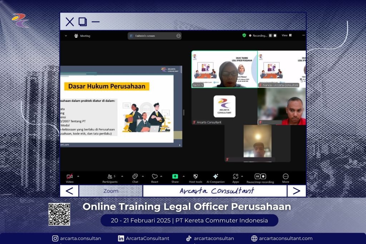
Task: Open the View layout menu
Action: point(286,35)
